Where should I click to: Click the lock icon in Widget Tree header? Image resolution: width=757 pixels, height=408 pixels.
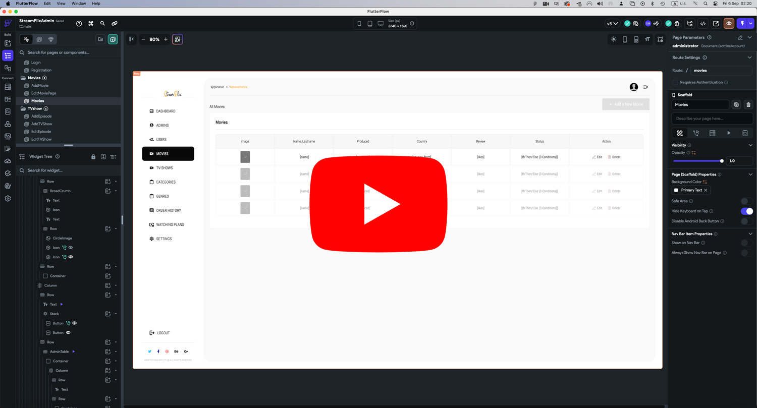(93, 157)
